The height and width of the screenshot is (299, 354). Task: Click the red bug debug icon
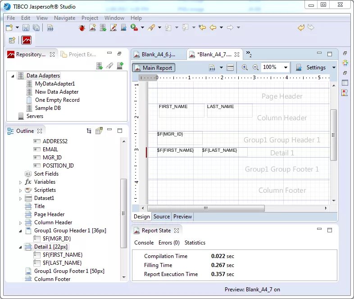coord(82,28)
